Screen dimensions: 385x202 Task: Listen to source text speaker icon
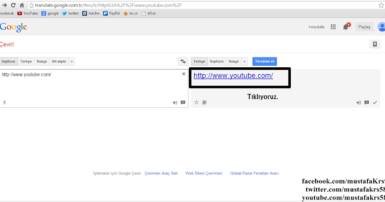point(175,103)
